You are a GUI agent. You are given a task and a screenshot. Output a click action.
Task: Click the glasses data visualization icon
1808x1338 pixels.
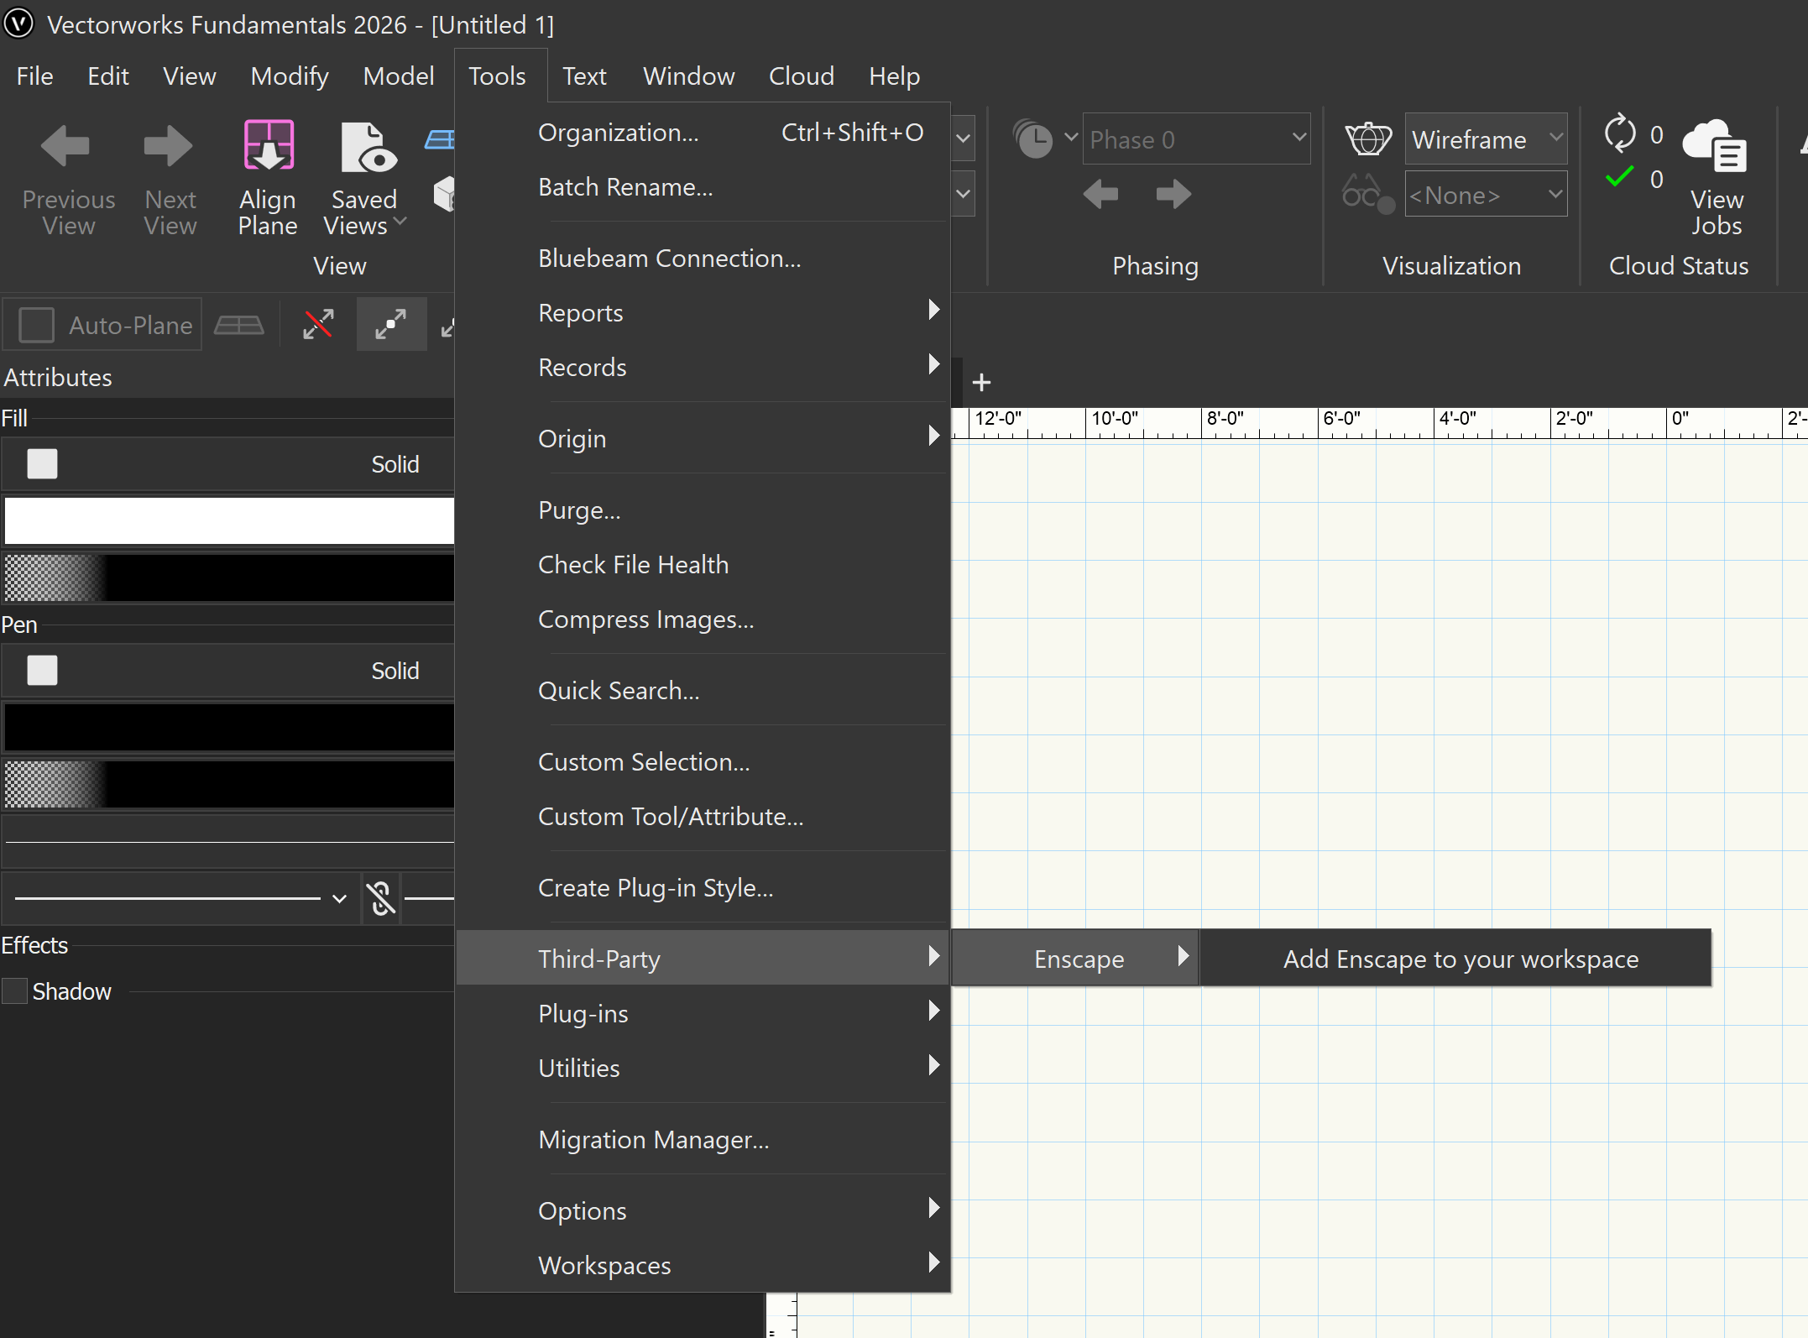[1367, 194]
